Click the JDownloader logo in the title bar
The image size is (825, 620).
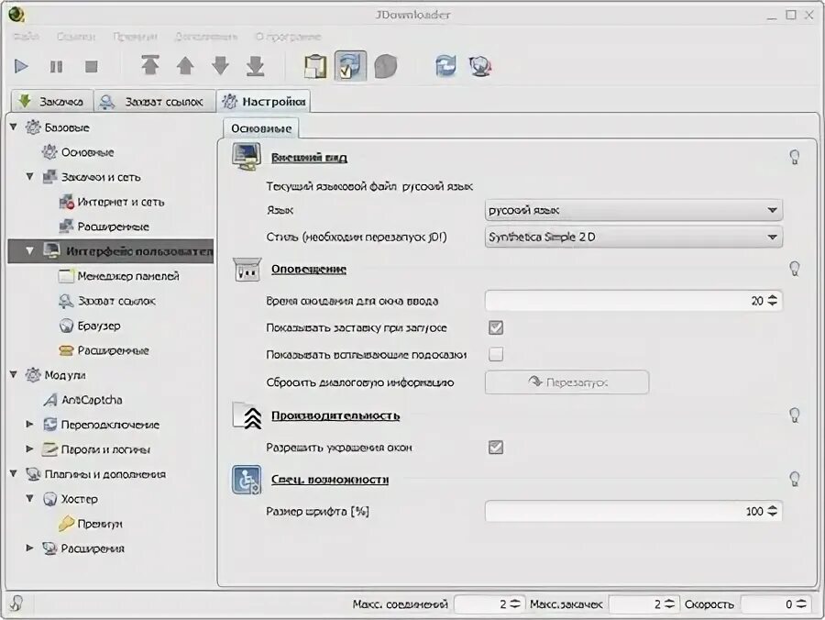click(x=16, y=14)
